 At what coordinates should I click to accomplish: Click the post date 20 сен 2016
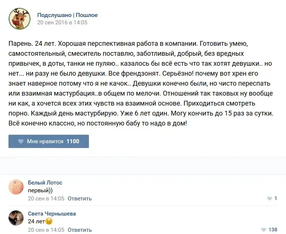coord(62,22)
